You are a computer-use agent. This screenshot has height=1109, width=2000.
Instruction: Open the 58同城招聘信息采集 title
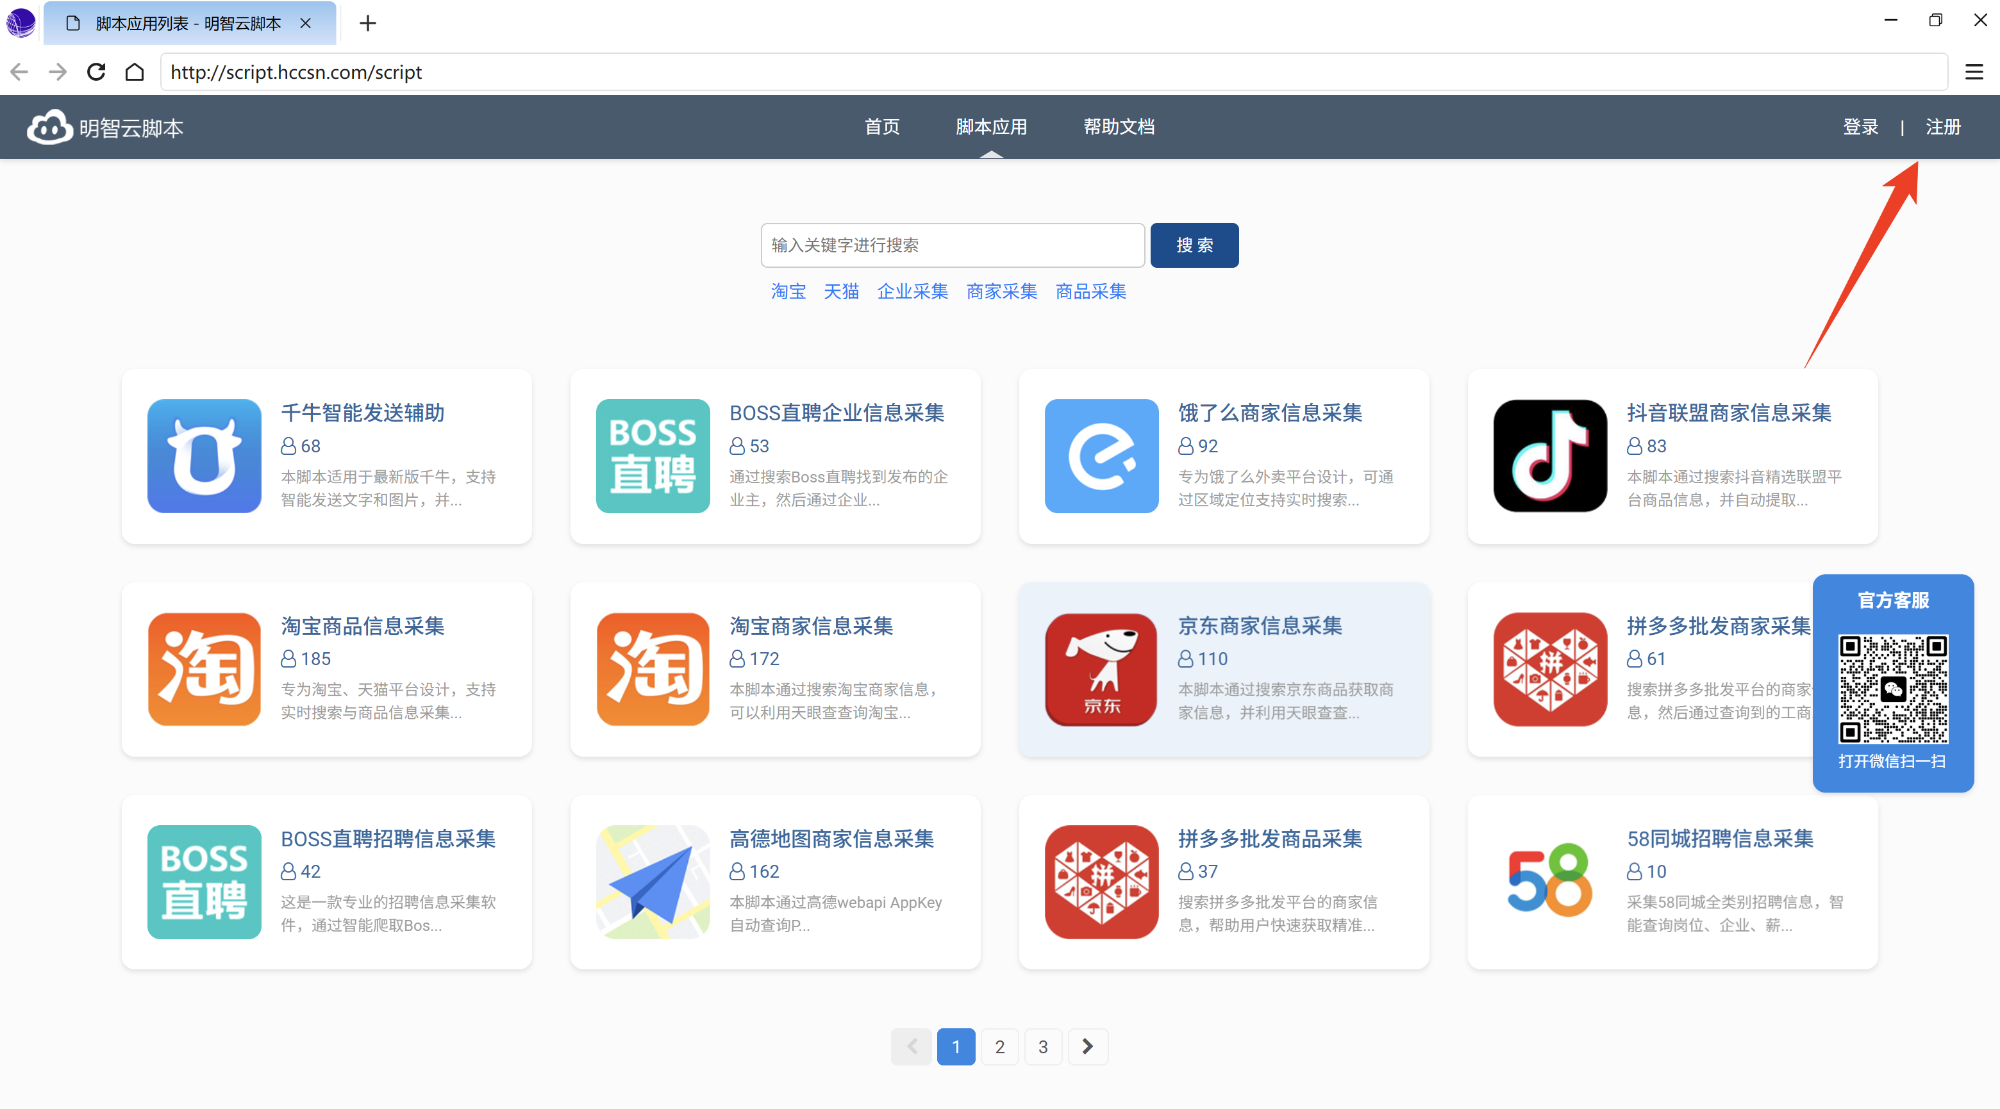click(1721, 839)
